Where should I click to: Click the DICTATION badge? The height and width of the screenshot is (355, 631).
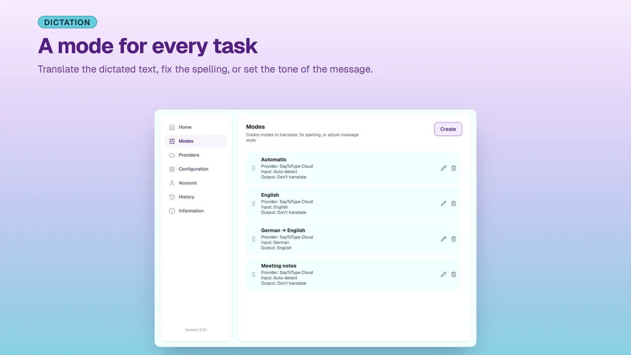click(67, 22)
